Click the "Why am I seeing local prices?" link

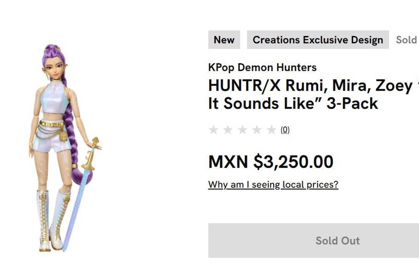click(273, 184)
